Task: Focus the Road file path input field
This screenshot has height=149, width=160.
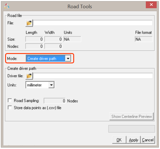Action: click(93, 23)
